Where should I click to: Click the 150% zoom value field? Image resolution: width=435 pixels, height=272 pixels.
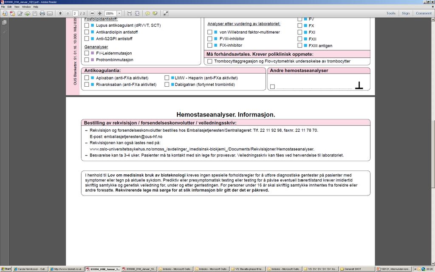click(x=111, y=13)
